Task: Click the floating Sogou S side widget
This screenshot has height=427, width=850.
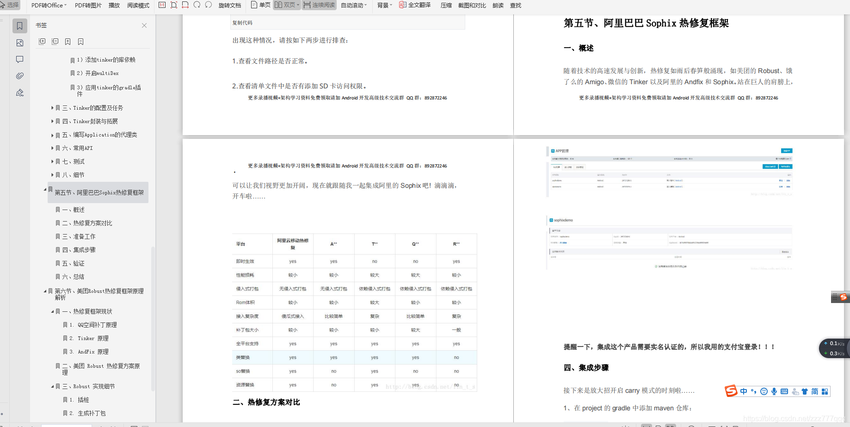Action: [x=844, y=297]
